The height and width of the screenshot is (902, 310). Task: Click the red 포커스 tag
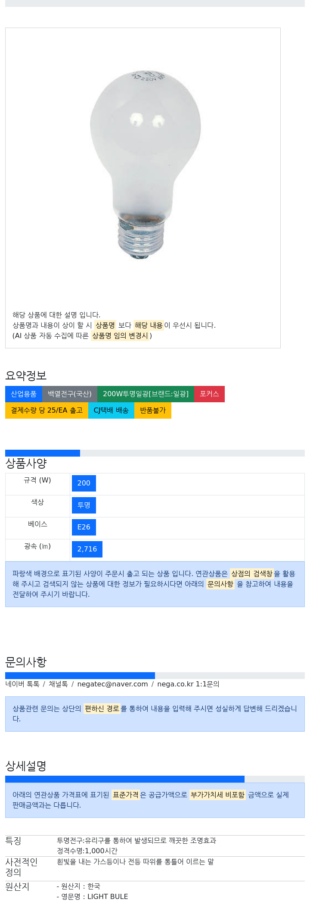[209, 394]
